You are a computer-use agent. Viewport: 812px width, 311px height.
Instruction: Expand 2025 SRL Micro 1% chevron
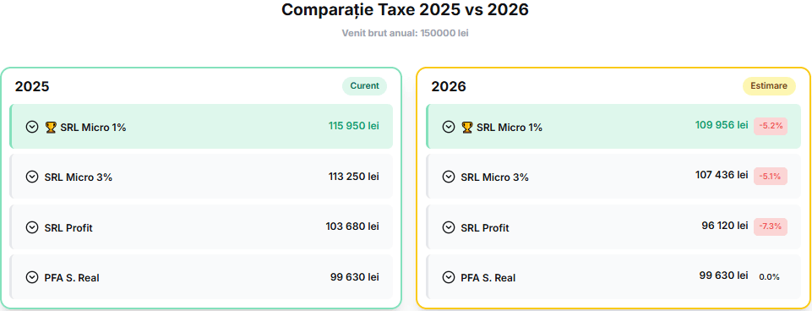coord(32,127)
